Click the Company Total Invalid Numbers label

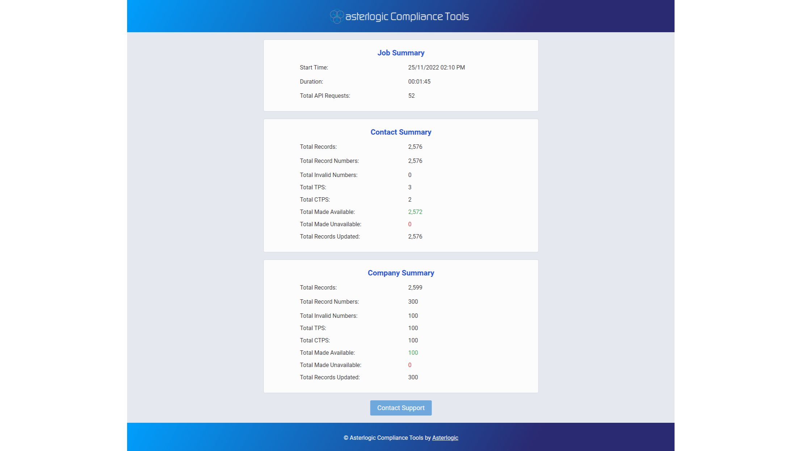pyautogui.click(x=328, y=316)
